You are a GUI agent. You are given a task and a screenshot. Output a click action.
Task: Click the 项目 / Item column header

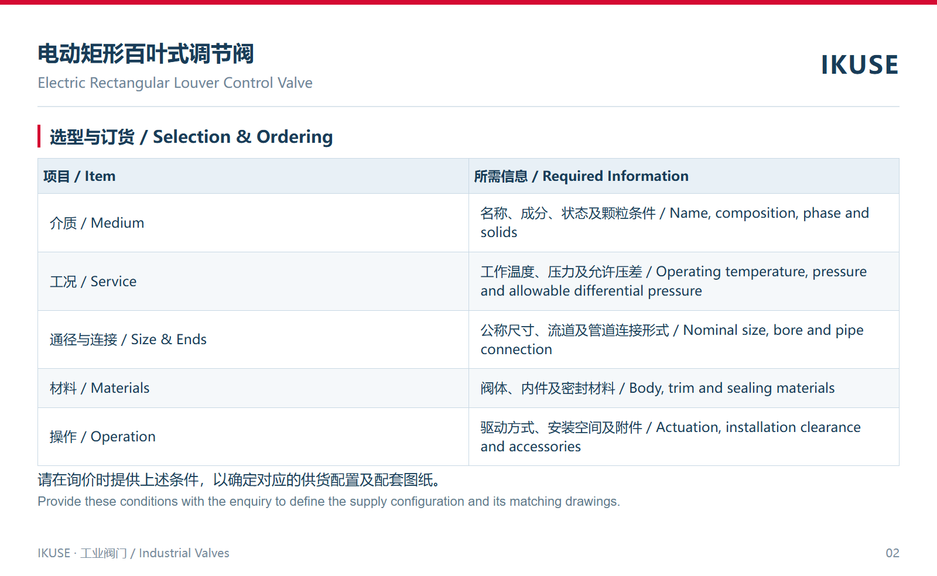pyautogui.click(x=253, y=176)
